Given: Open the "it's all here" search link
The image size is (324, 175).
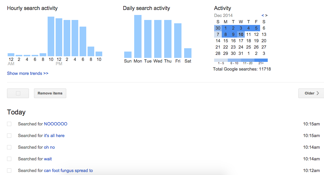Looking at the screenshot, I should pyautogui.click(x=54, y=136).
